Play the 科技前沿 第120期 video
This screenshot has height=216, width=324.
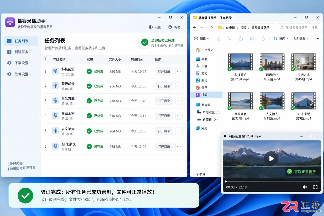point(271,158)
